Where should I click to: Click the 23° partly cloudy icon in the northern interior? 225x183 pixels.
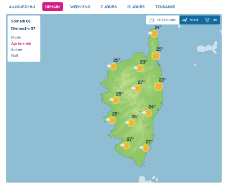(138, 68)
